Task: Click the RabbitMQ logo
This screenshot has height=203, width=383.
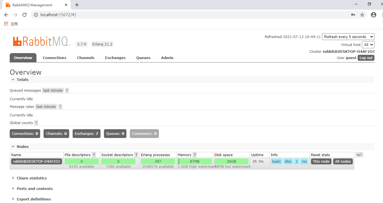Action: 42,41
